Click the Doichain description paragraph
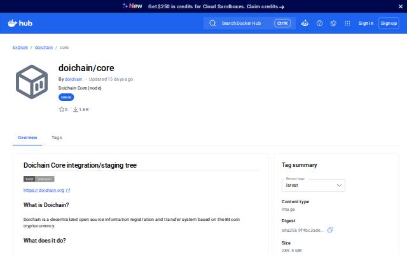The width and height of the screenshot is (407, 254). tap(132, 223)
